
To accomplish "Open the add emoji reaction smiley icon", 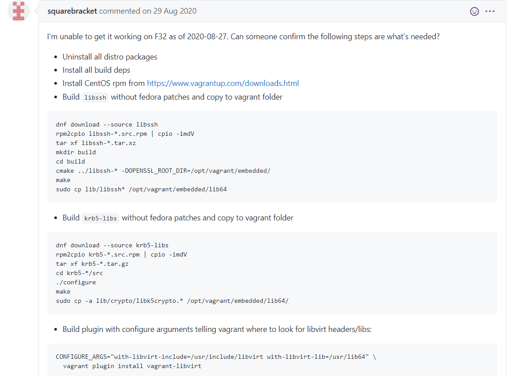I will click(x=475, y=11).
